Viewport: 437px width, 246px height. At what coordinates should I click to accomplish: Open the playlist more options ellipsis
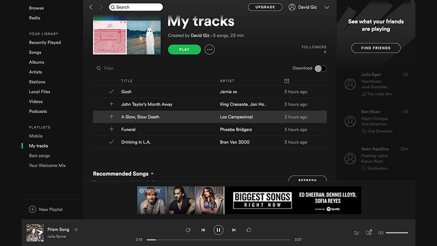click(210, 50)
